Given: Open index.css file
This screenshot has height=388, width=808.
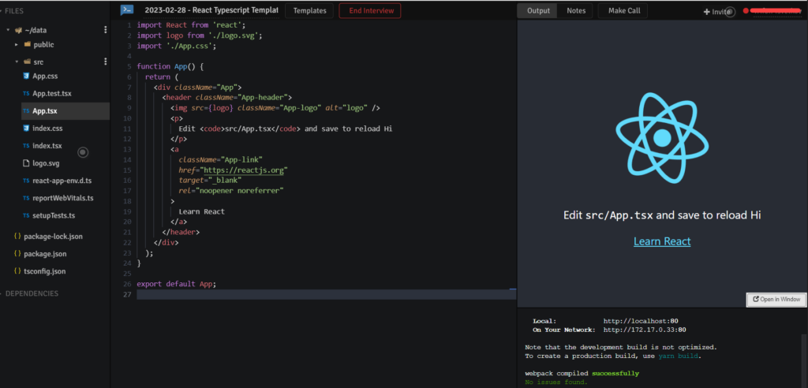Looking at the screenshot, I should pos(47,129).
